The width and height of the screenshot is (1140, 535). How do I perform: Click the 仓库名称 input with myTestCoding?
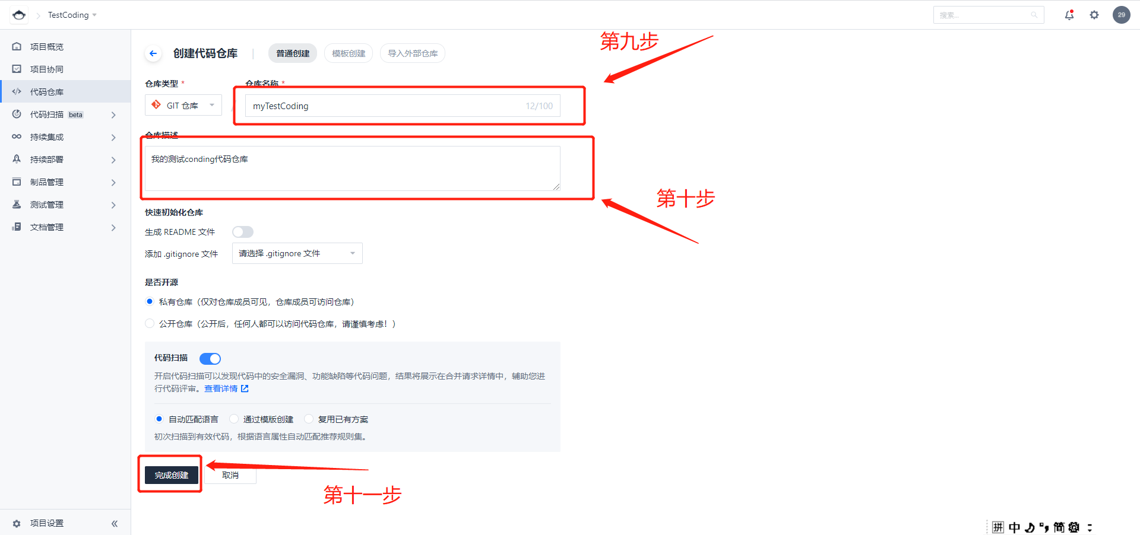pos(403,106)
